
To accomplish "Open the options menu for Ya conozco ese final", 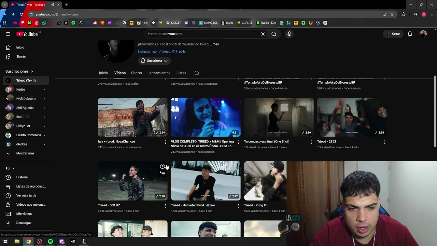I will 312,142.
